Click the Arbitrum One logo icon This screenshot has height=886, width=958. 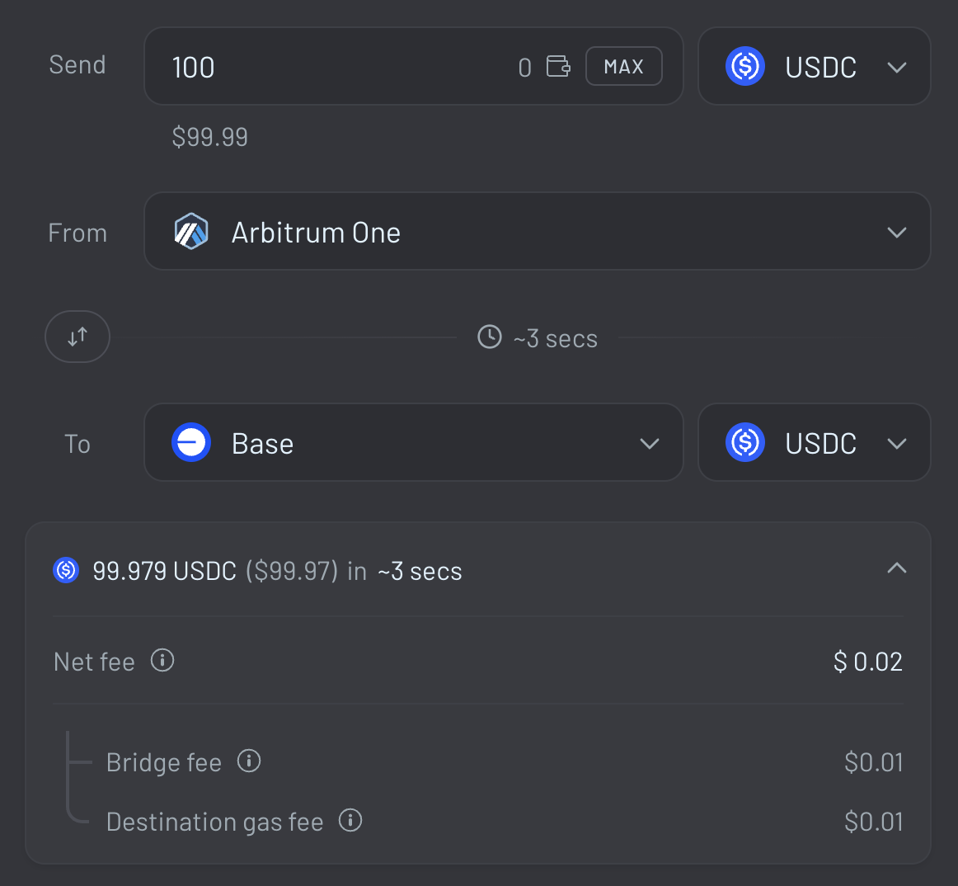(191, 231)
